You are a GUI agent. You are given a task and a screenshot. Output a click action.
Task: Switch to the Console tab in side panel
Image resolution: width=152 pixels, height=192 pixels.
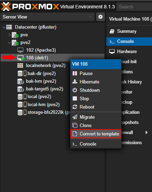point(129,42)
